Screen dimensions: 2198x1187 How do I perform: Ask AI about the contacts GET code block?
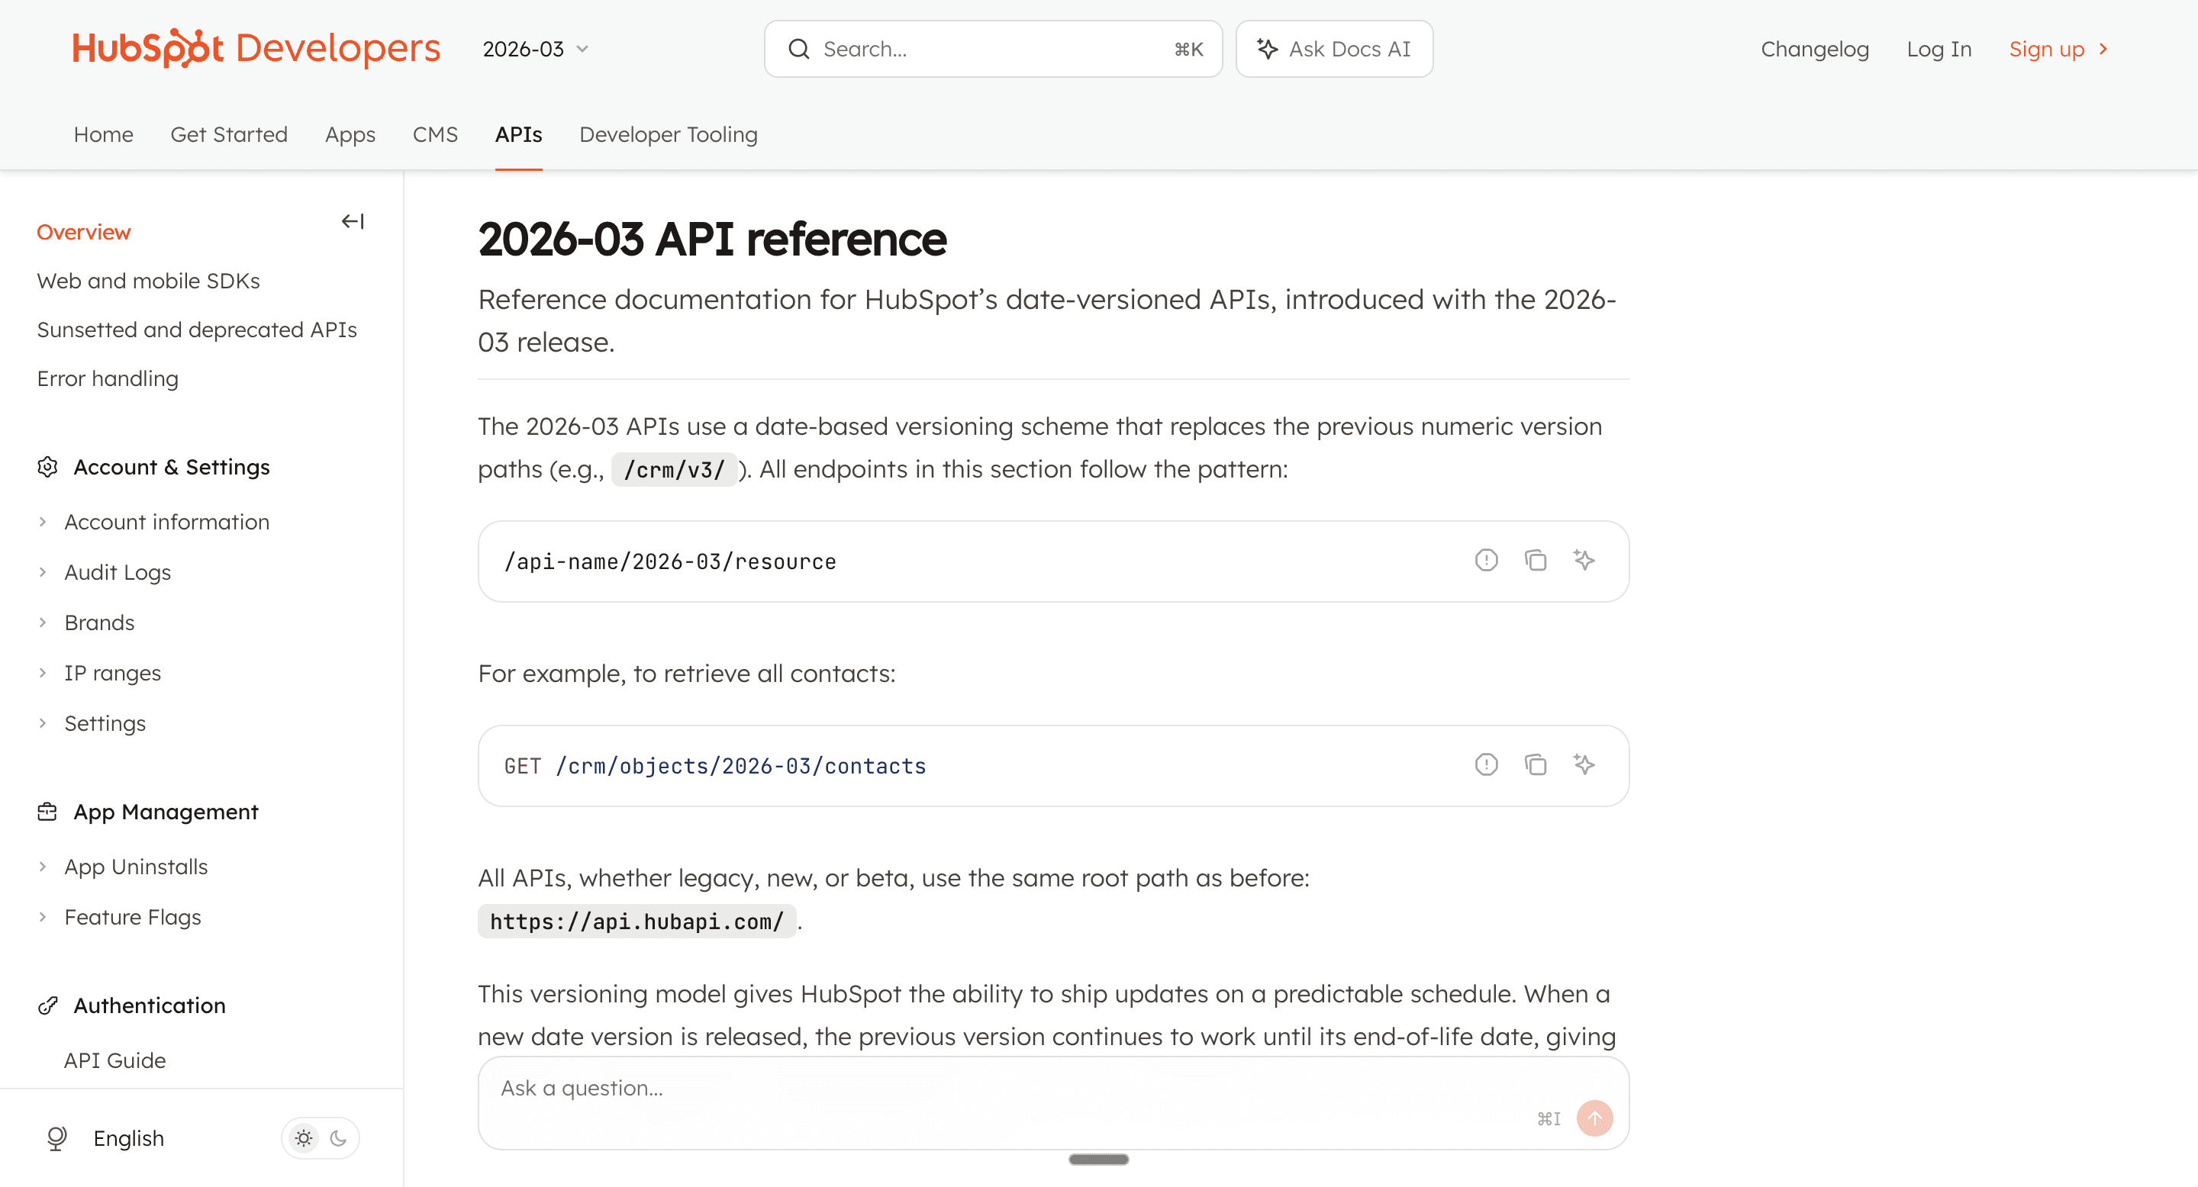tap(1584, 765)
